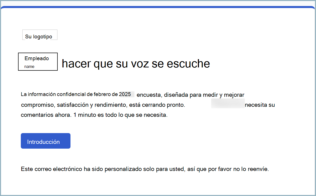Click 'Introducción' to start the survey
The width and height of the screenshot is (316, 196).
tap(45, 141)
